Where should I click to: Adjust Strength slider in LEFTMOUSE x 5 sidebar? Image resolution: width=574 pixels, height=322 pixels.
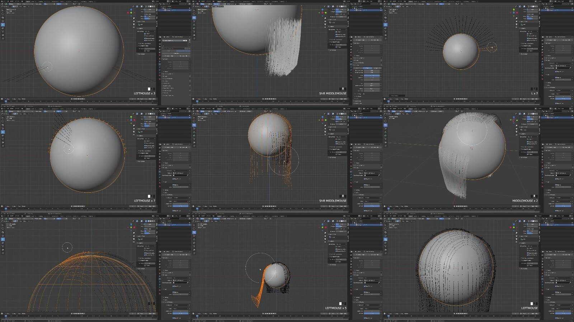pyautogui.click(x=341, y=226)
